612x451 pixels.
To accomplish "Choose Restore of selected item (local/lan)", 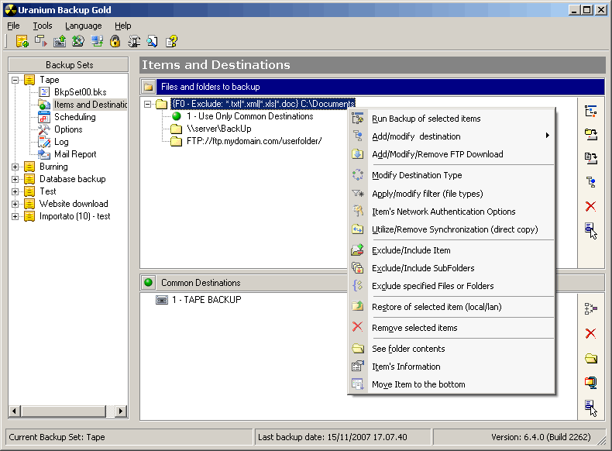I will click(452, 307).
